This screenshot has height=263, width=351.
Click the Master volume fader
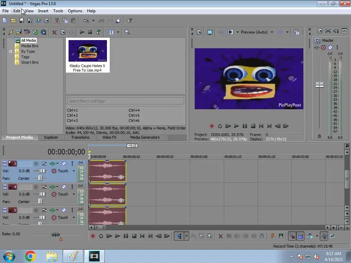tap(320, 85)
